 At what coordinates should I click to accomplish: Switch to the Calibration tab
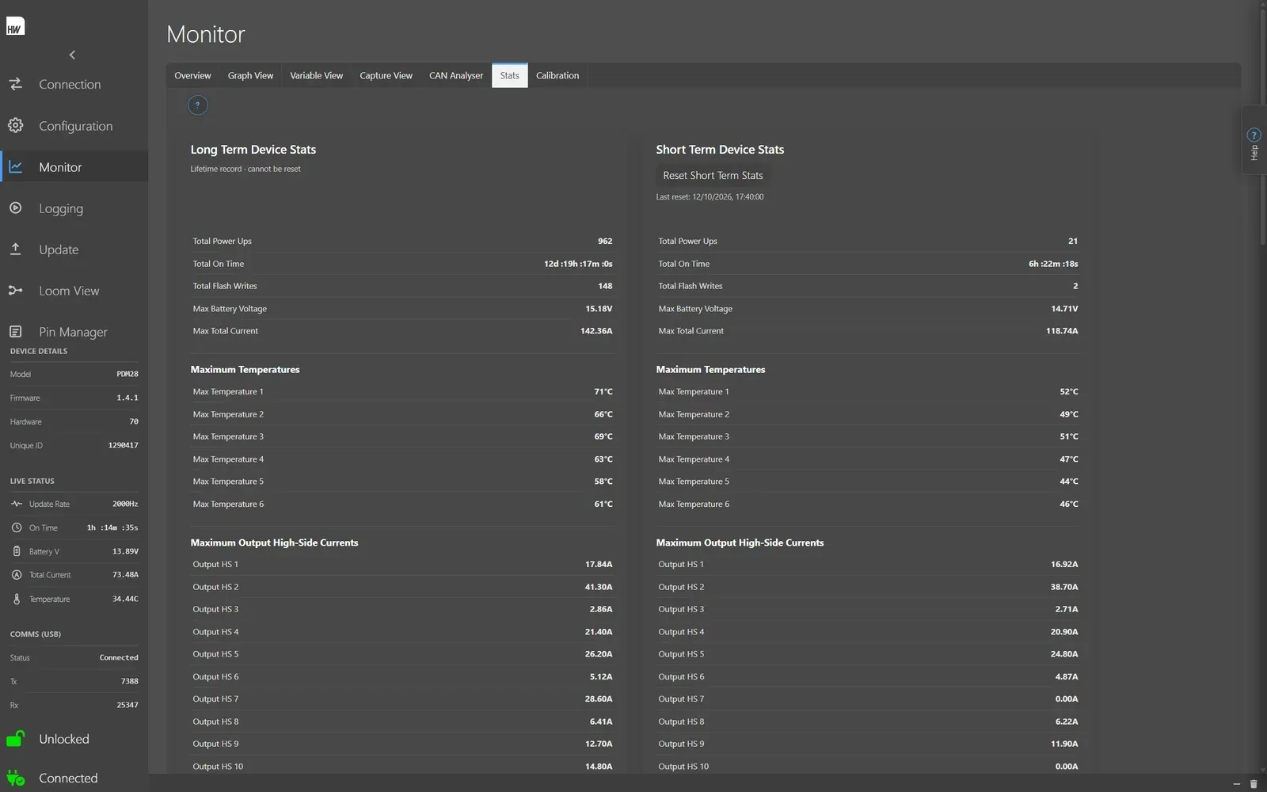pos(557,75)
